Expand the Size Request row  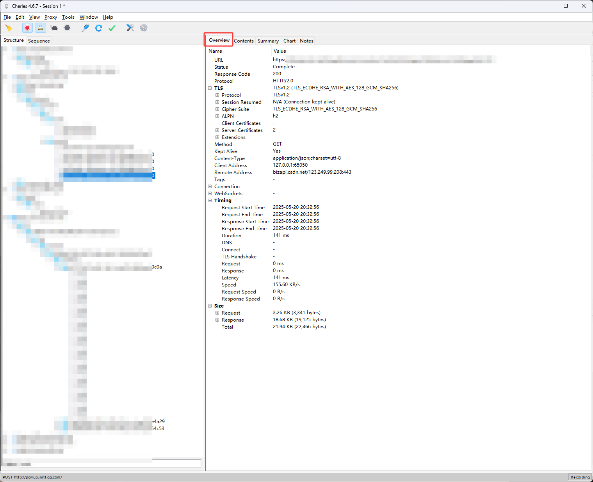coord(217,313)
